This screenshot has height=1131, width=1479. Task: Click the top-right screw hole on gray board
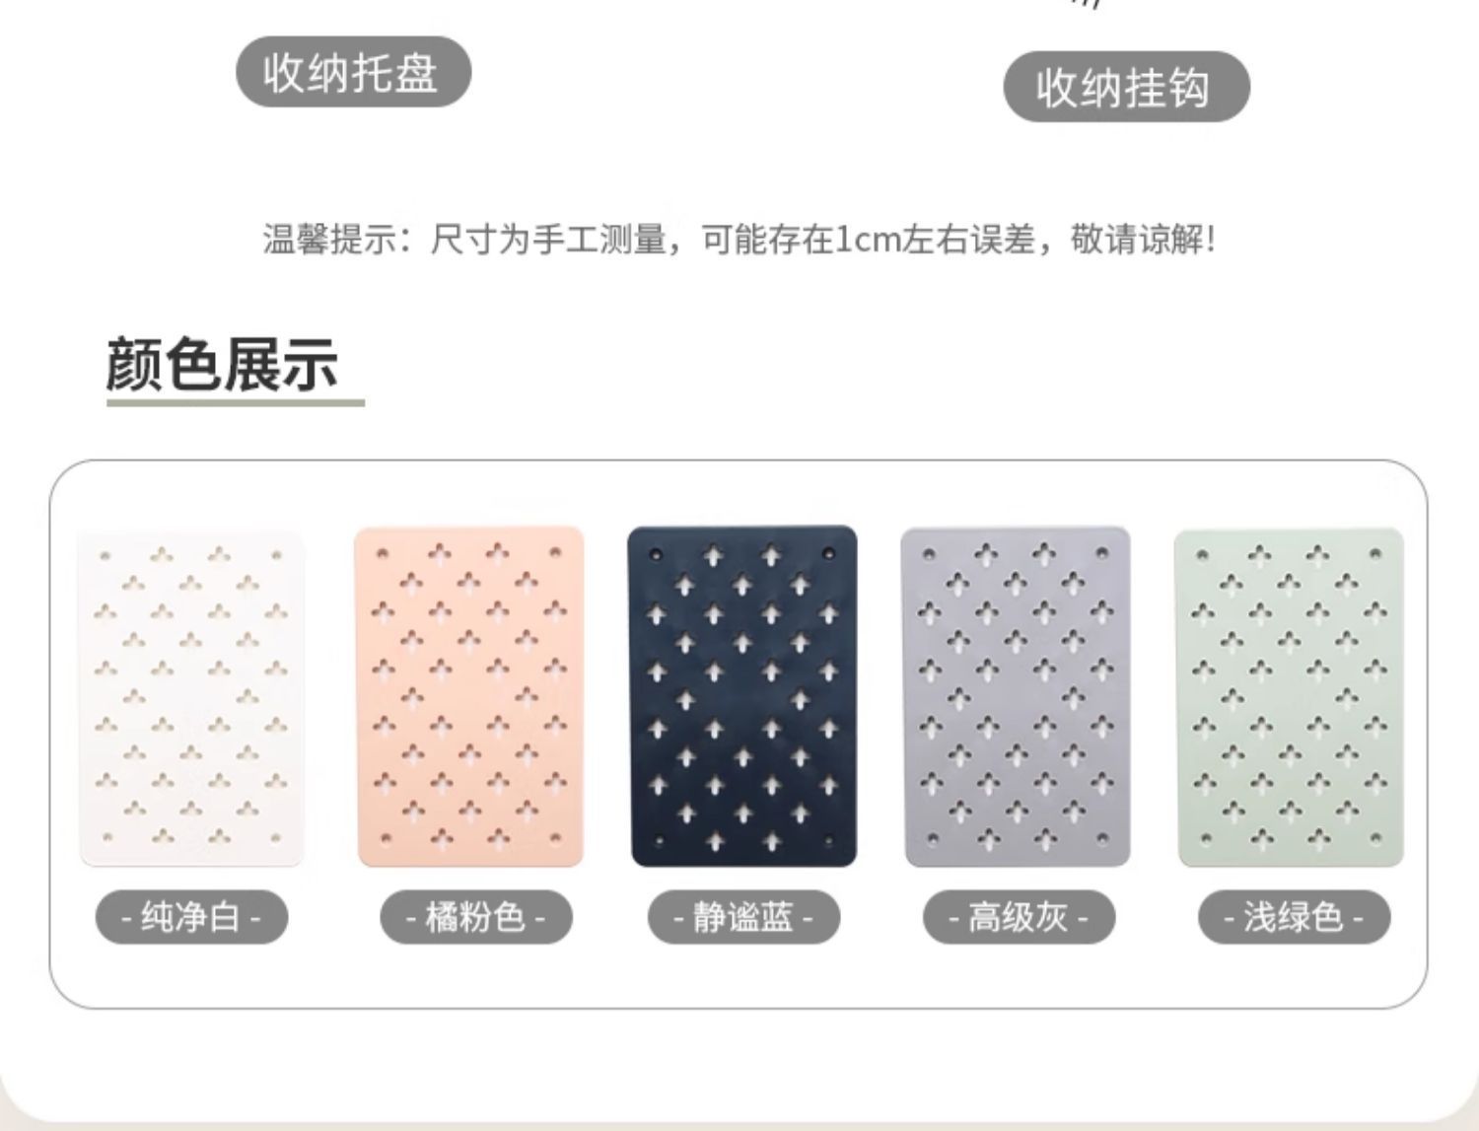click(1102, 554)
